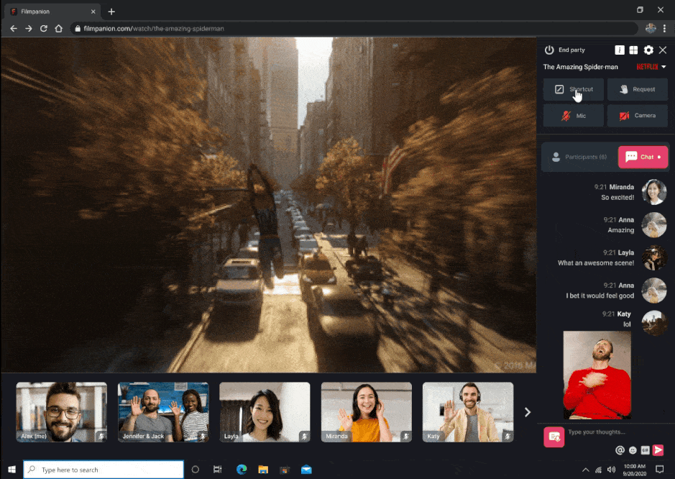
Task: Toggle the muted Mic button
Action: coord(574,116)
